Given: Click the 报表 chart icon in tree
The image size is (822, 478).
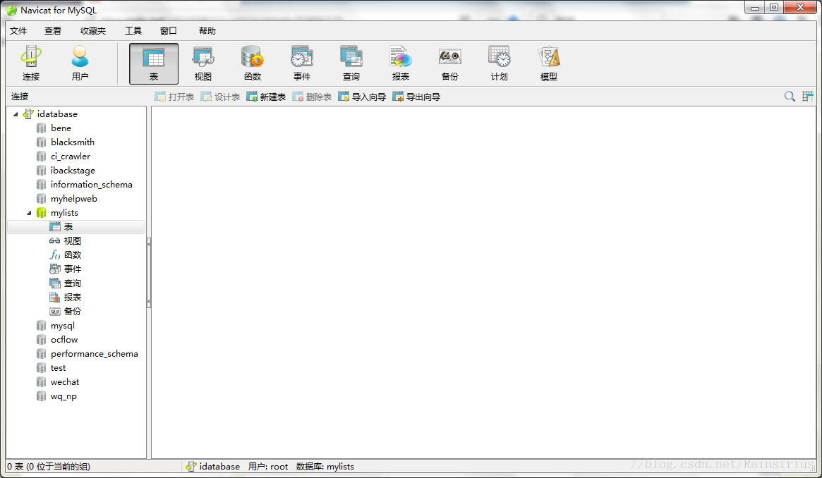Looking at the screenshot, I should point(54,298).
